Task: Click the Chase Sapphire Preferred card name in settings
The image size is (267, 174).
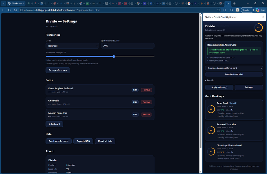Action: [x=61, y=88]
